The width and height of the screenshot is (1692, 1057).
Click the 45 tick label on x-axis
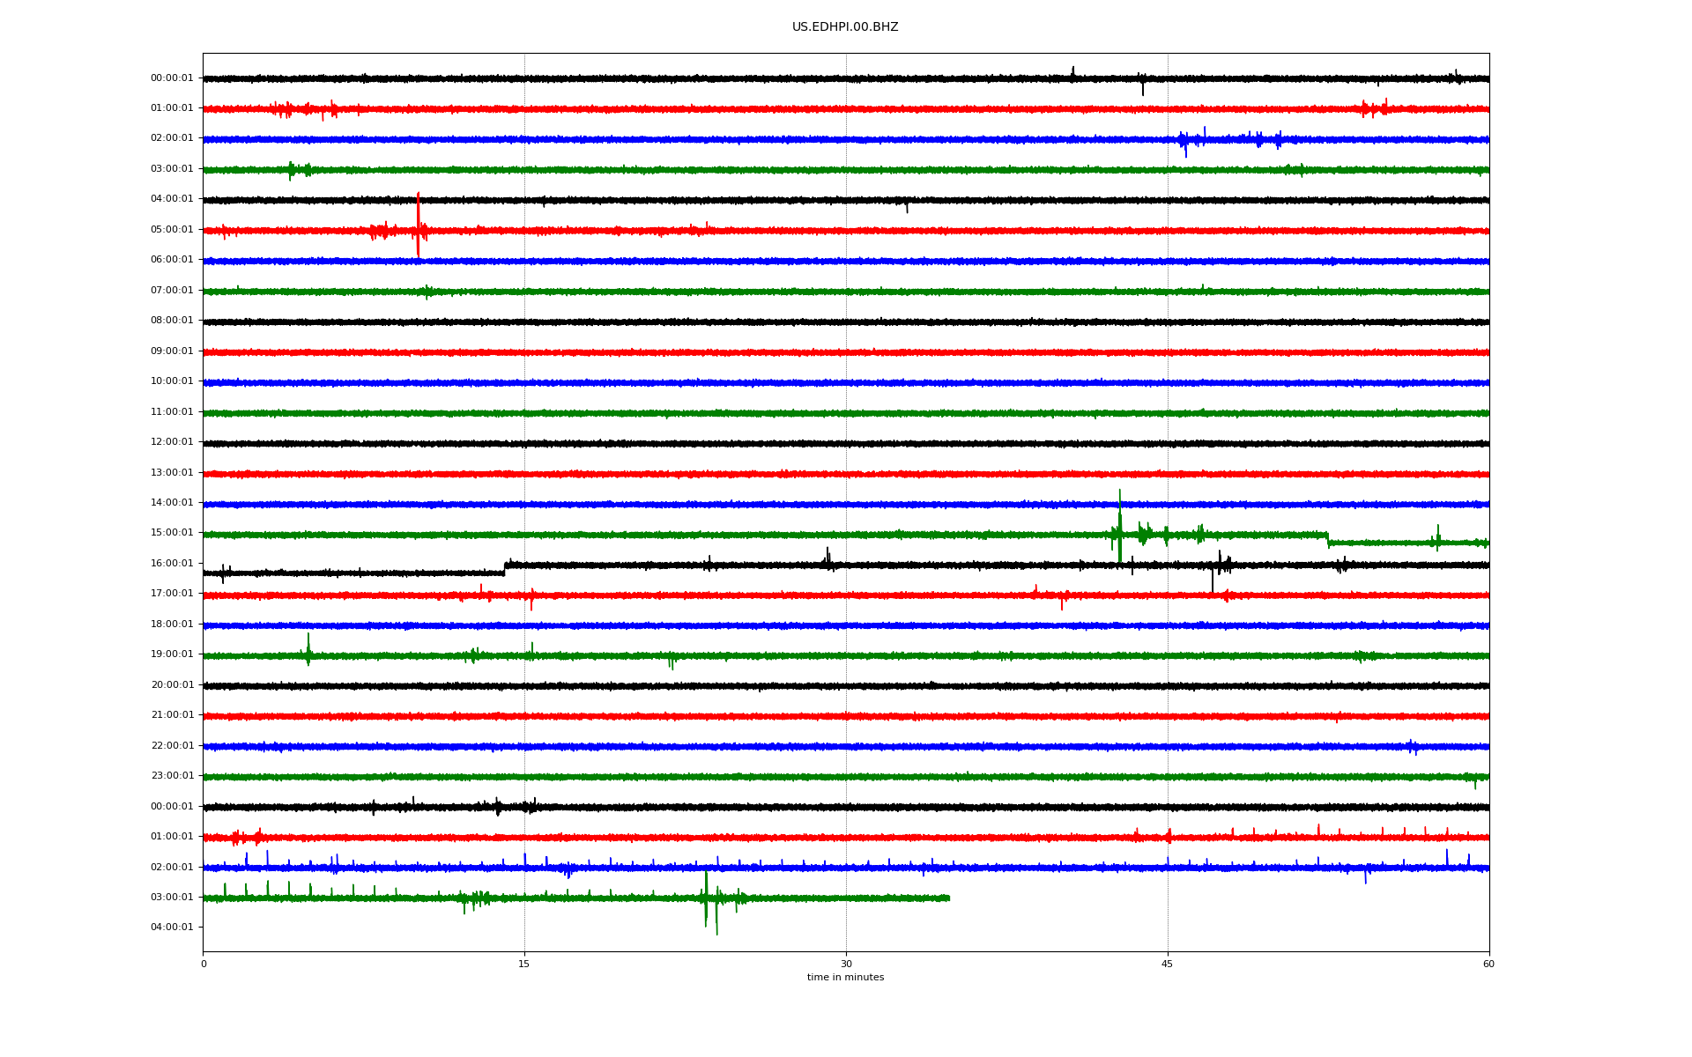[x=1167, y=964]
